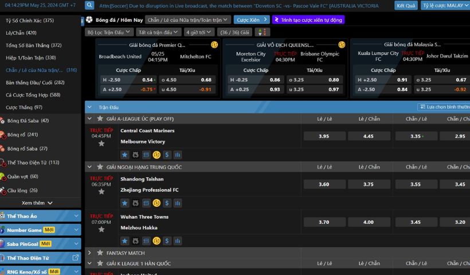Click dollar sign icon in Central Coast Mariners row
This screenshot has width=470, height=275.
(167, 155)
